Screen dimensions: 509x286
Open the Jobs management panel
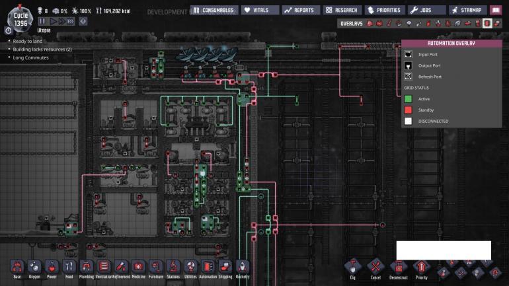(426, 11)
